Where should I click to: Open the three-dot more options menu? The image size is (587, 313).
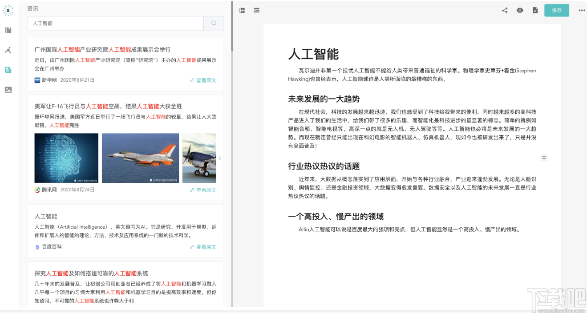[x=582, y=10]
